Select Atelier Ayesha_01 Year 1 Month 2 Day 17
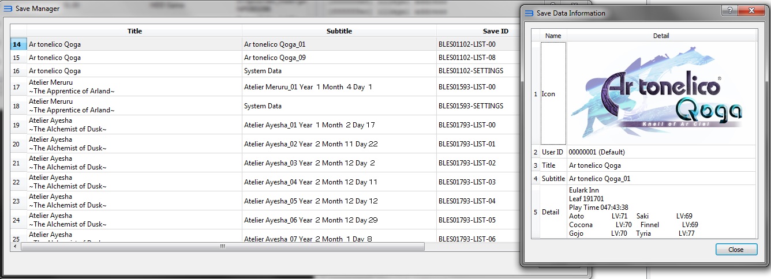 tap(339, 125)
